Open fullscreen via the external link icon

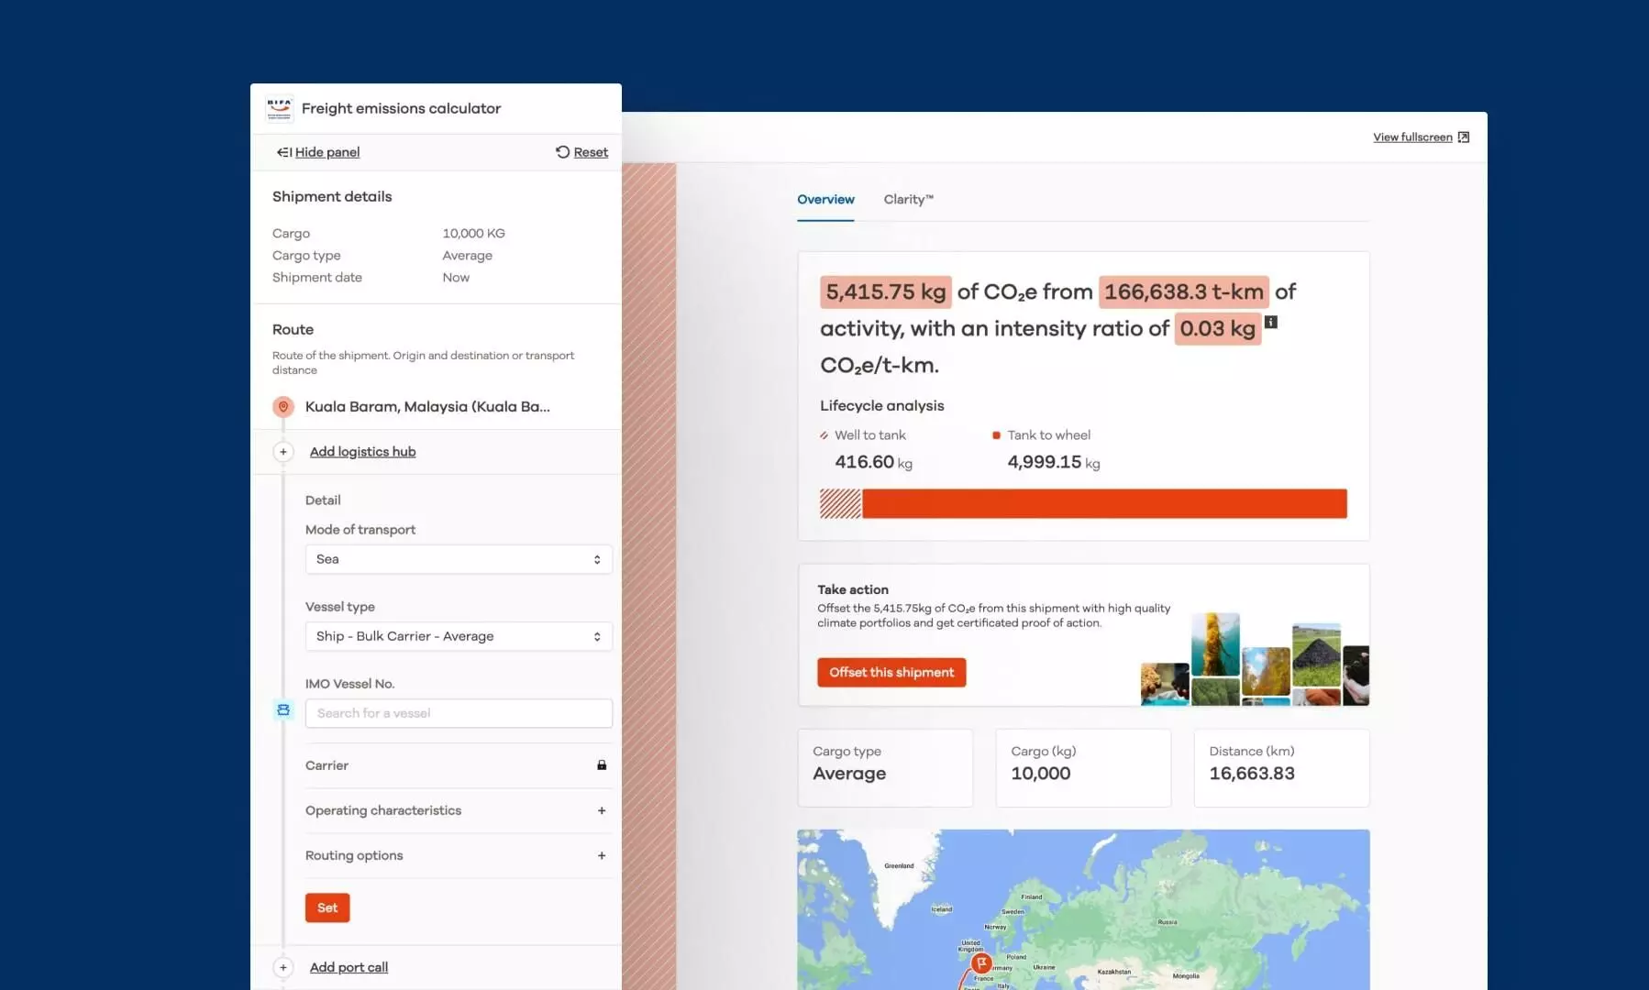pos(1464,136)
